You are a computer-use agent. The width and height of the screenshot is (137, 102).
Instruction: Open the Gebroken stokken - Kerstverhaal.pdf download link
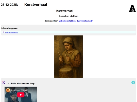point(76,21)
